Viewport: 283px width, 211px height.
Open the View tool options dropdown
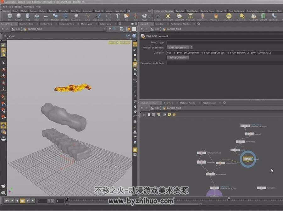(x=5, y=36)
